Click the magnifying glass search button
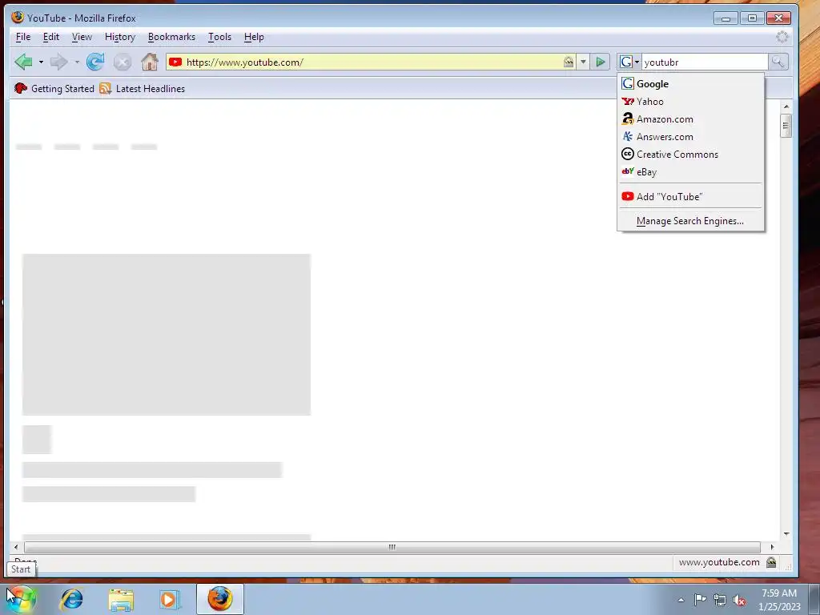The height and width of the screenshot is (615, 820). [778, 62]
